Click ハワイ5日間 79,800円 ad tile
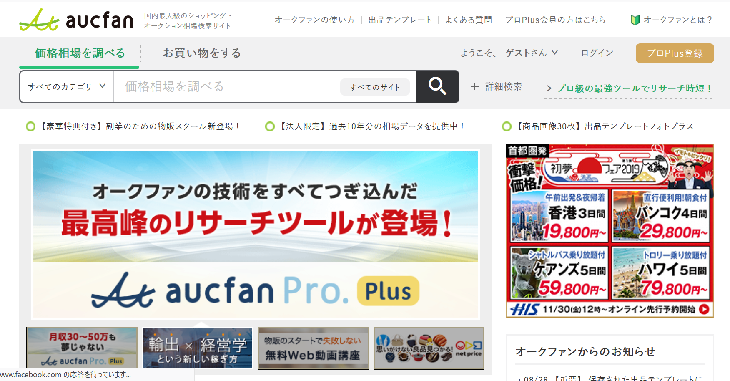This screenshot has width=730, height=381. tap(661, 273)
